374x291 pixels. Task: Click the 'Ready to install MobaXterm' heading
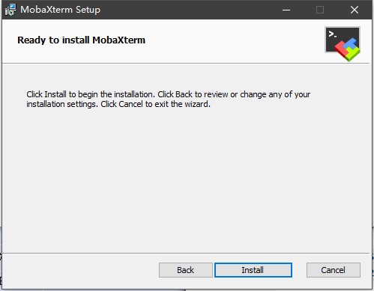81,40
